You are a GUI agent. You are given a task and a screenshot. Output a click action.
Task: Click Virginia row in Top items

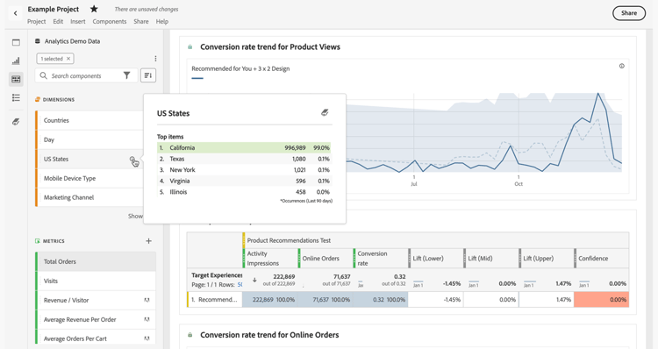point(244,181)
